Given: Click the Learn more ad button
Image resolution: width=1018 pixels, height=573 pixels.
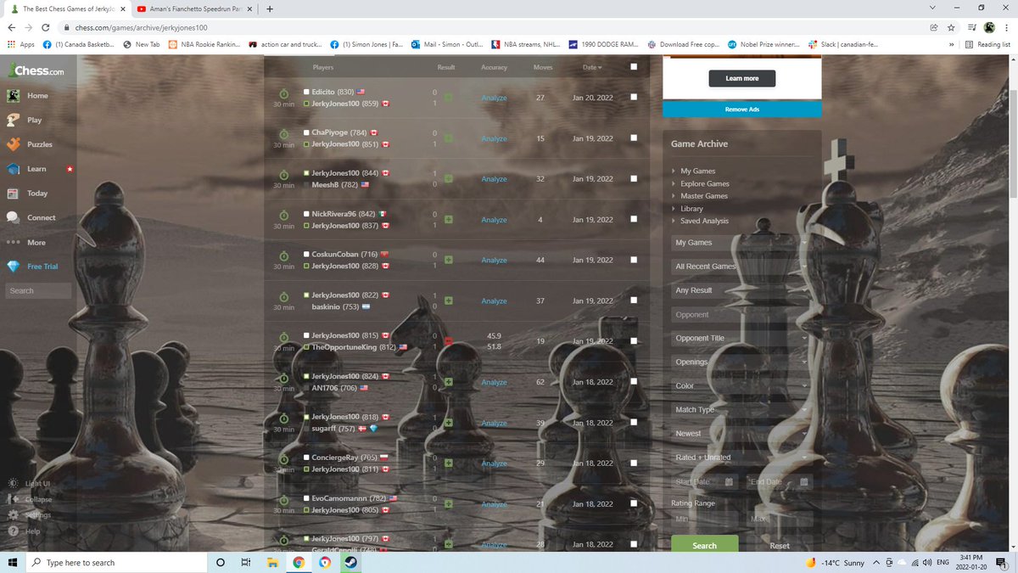Looking at the screenshot, I should click(x=742, y=78).
